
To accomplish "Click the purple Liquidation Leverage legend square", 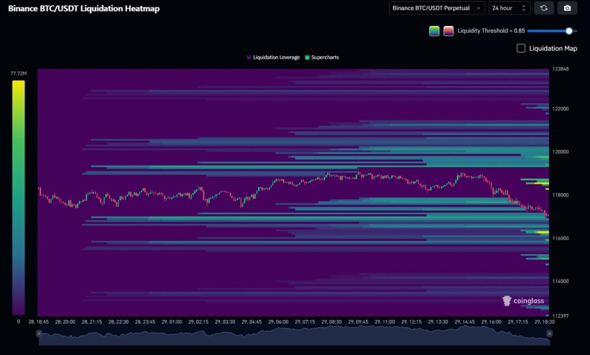I will [249, 57].
